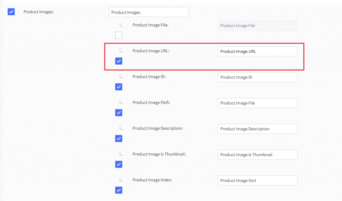Click the Product Image Is Thumbnail input field
The image size is (342, 201).
(x=257, y=154)
